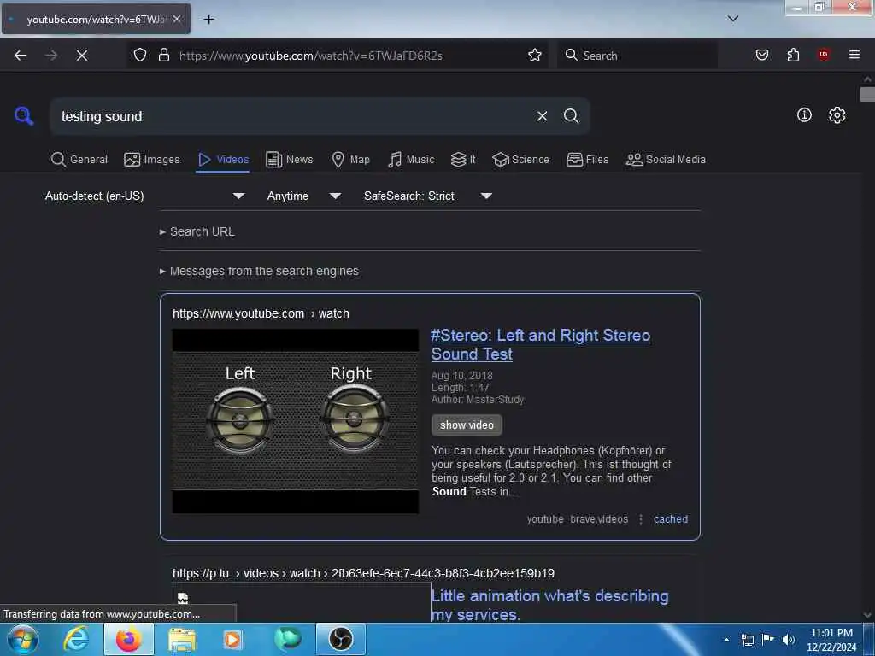Open the https://www.youtube.com › watch URL

(261, 313)
